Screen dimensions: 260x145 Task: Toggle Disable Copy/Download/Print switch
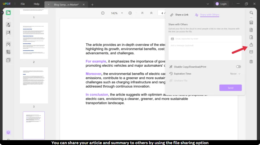[238, 67]
